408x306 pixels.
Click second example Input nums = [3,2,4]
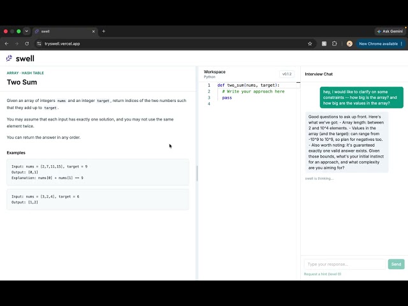tap(45, 196)
